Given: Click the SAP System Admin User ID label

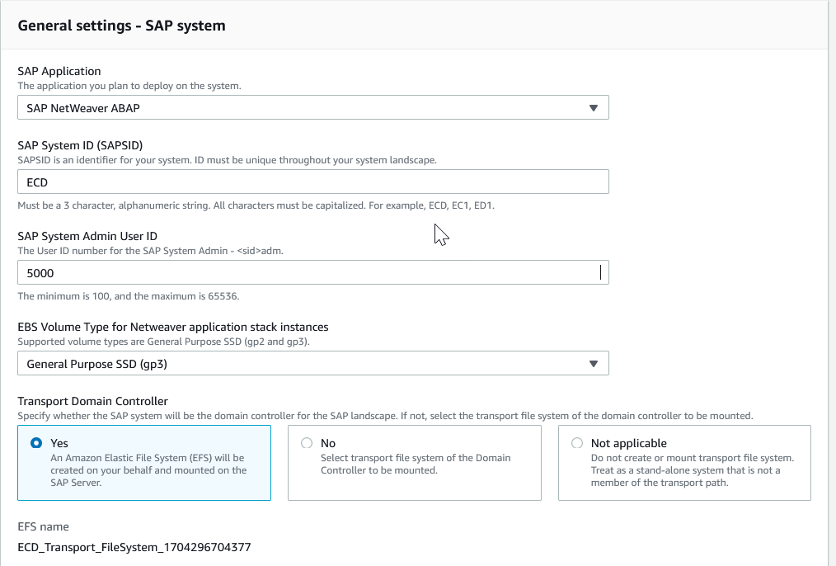Looking at the screenshot, I should 87,236.
